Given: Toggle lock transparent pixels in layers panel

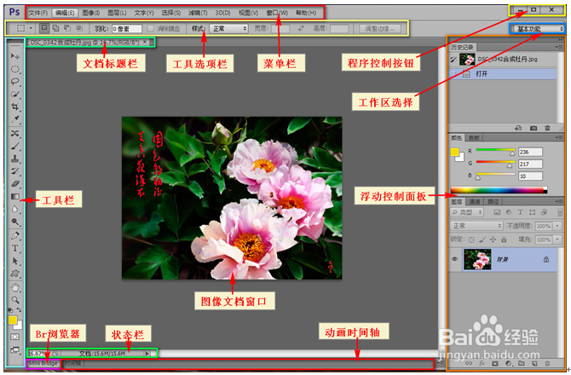Looking at the screenshot, I should click(471, 239).
